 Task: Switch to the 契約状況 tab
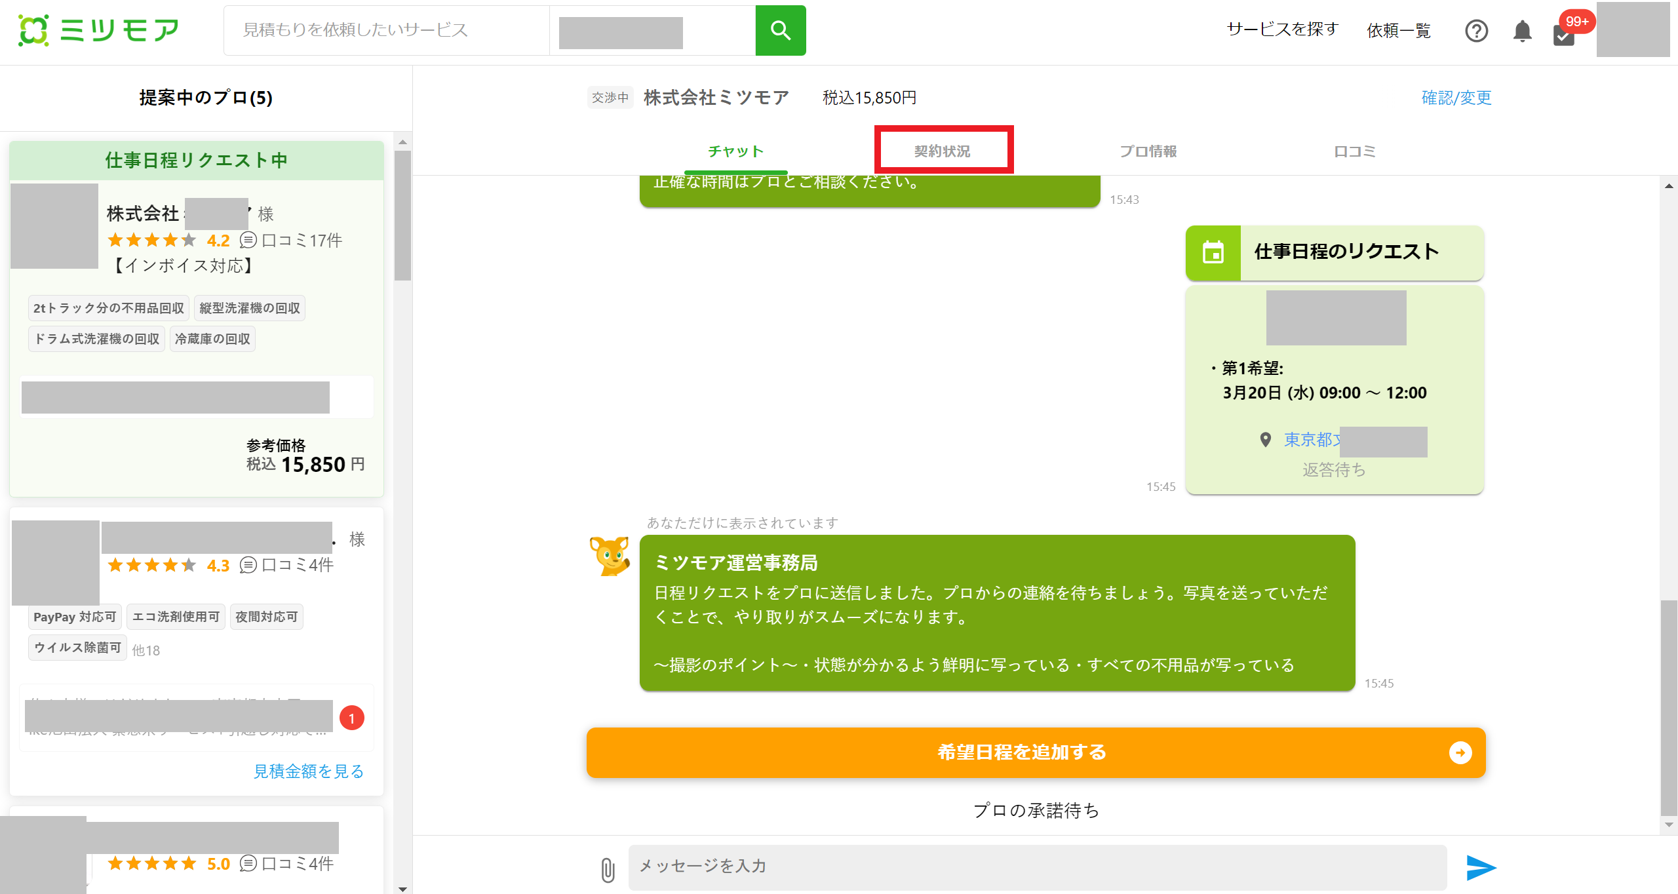coord(943,151)
